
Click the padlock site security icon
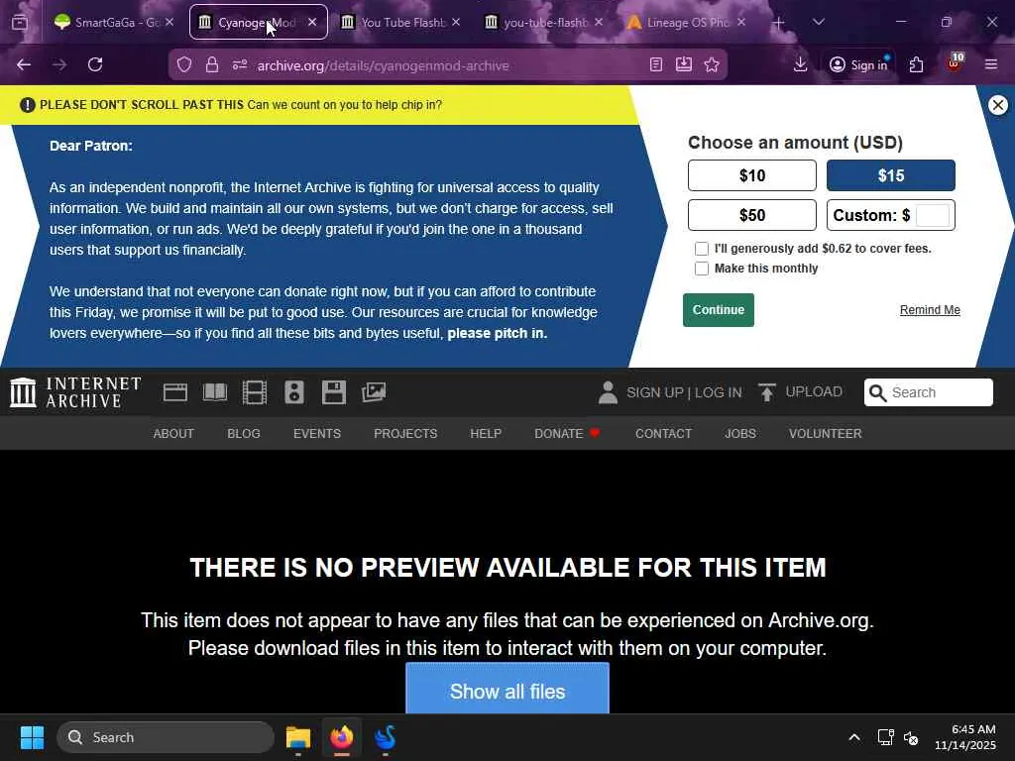pyautogui.click(x=212, y=65)
